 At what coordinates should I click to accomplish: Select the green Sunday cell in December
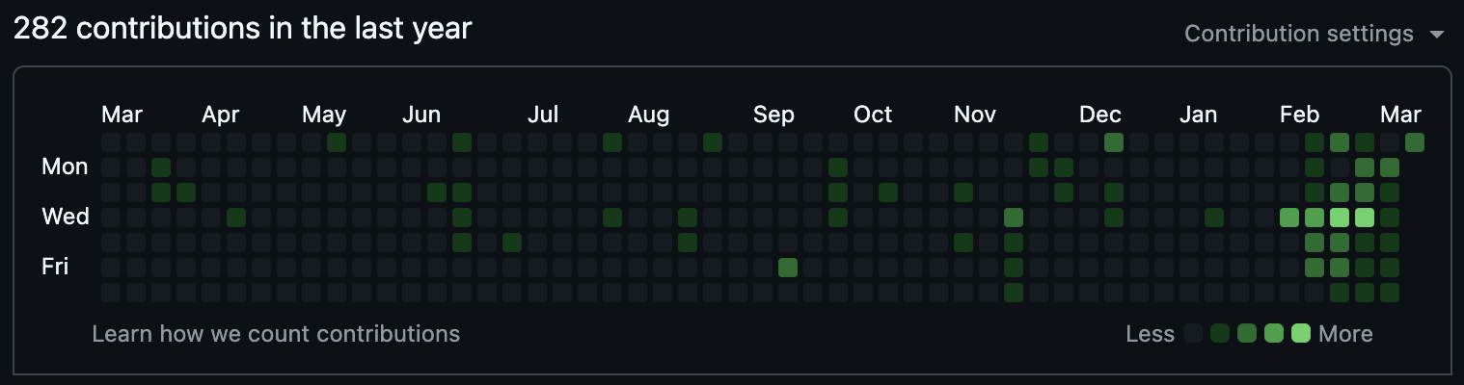coord(1114,142)
